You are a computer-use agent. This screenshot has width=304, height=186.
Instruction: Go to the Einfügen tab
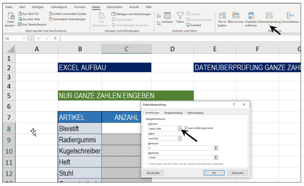38,7
